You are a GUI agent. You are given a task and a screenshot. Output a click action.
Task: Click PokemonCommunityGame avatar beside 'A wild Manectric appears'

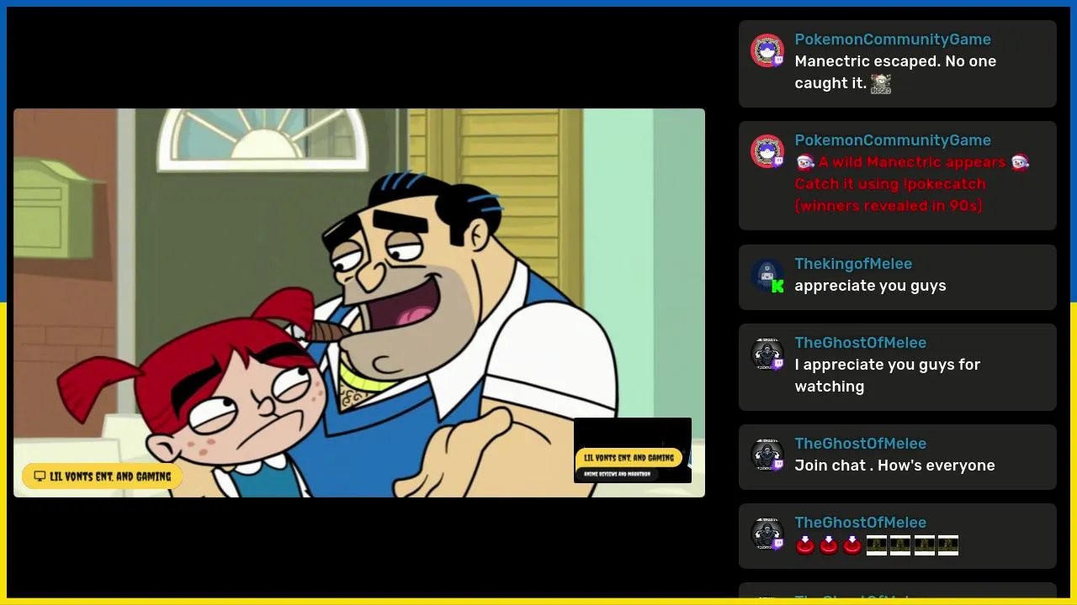tap(767, 151)
